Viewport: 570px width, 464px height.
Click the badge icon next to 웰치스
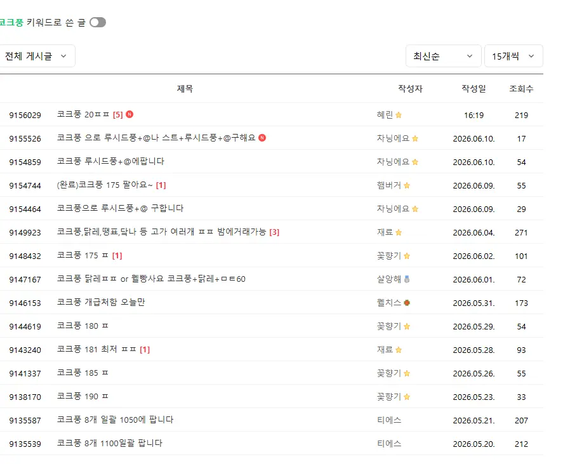407,303
